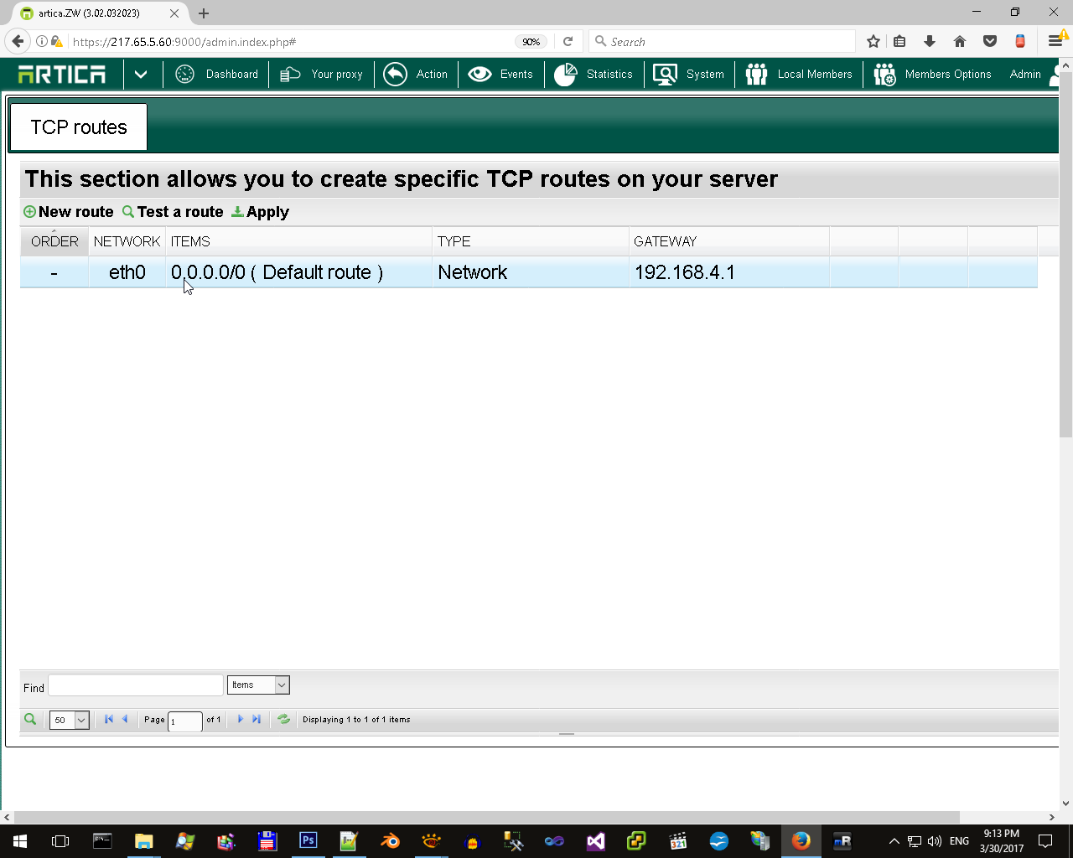The image size is (1073, 858).
Task: Open the Firefox hamburger menu
Action: pyautogui.click(x=1055, y=41)
